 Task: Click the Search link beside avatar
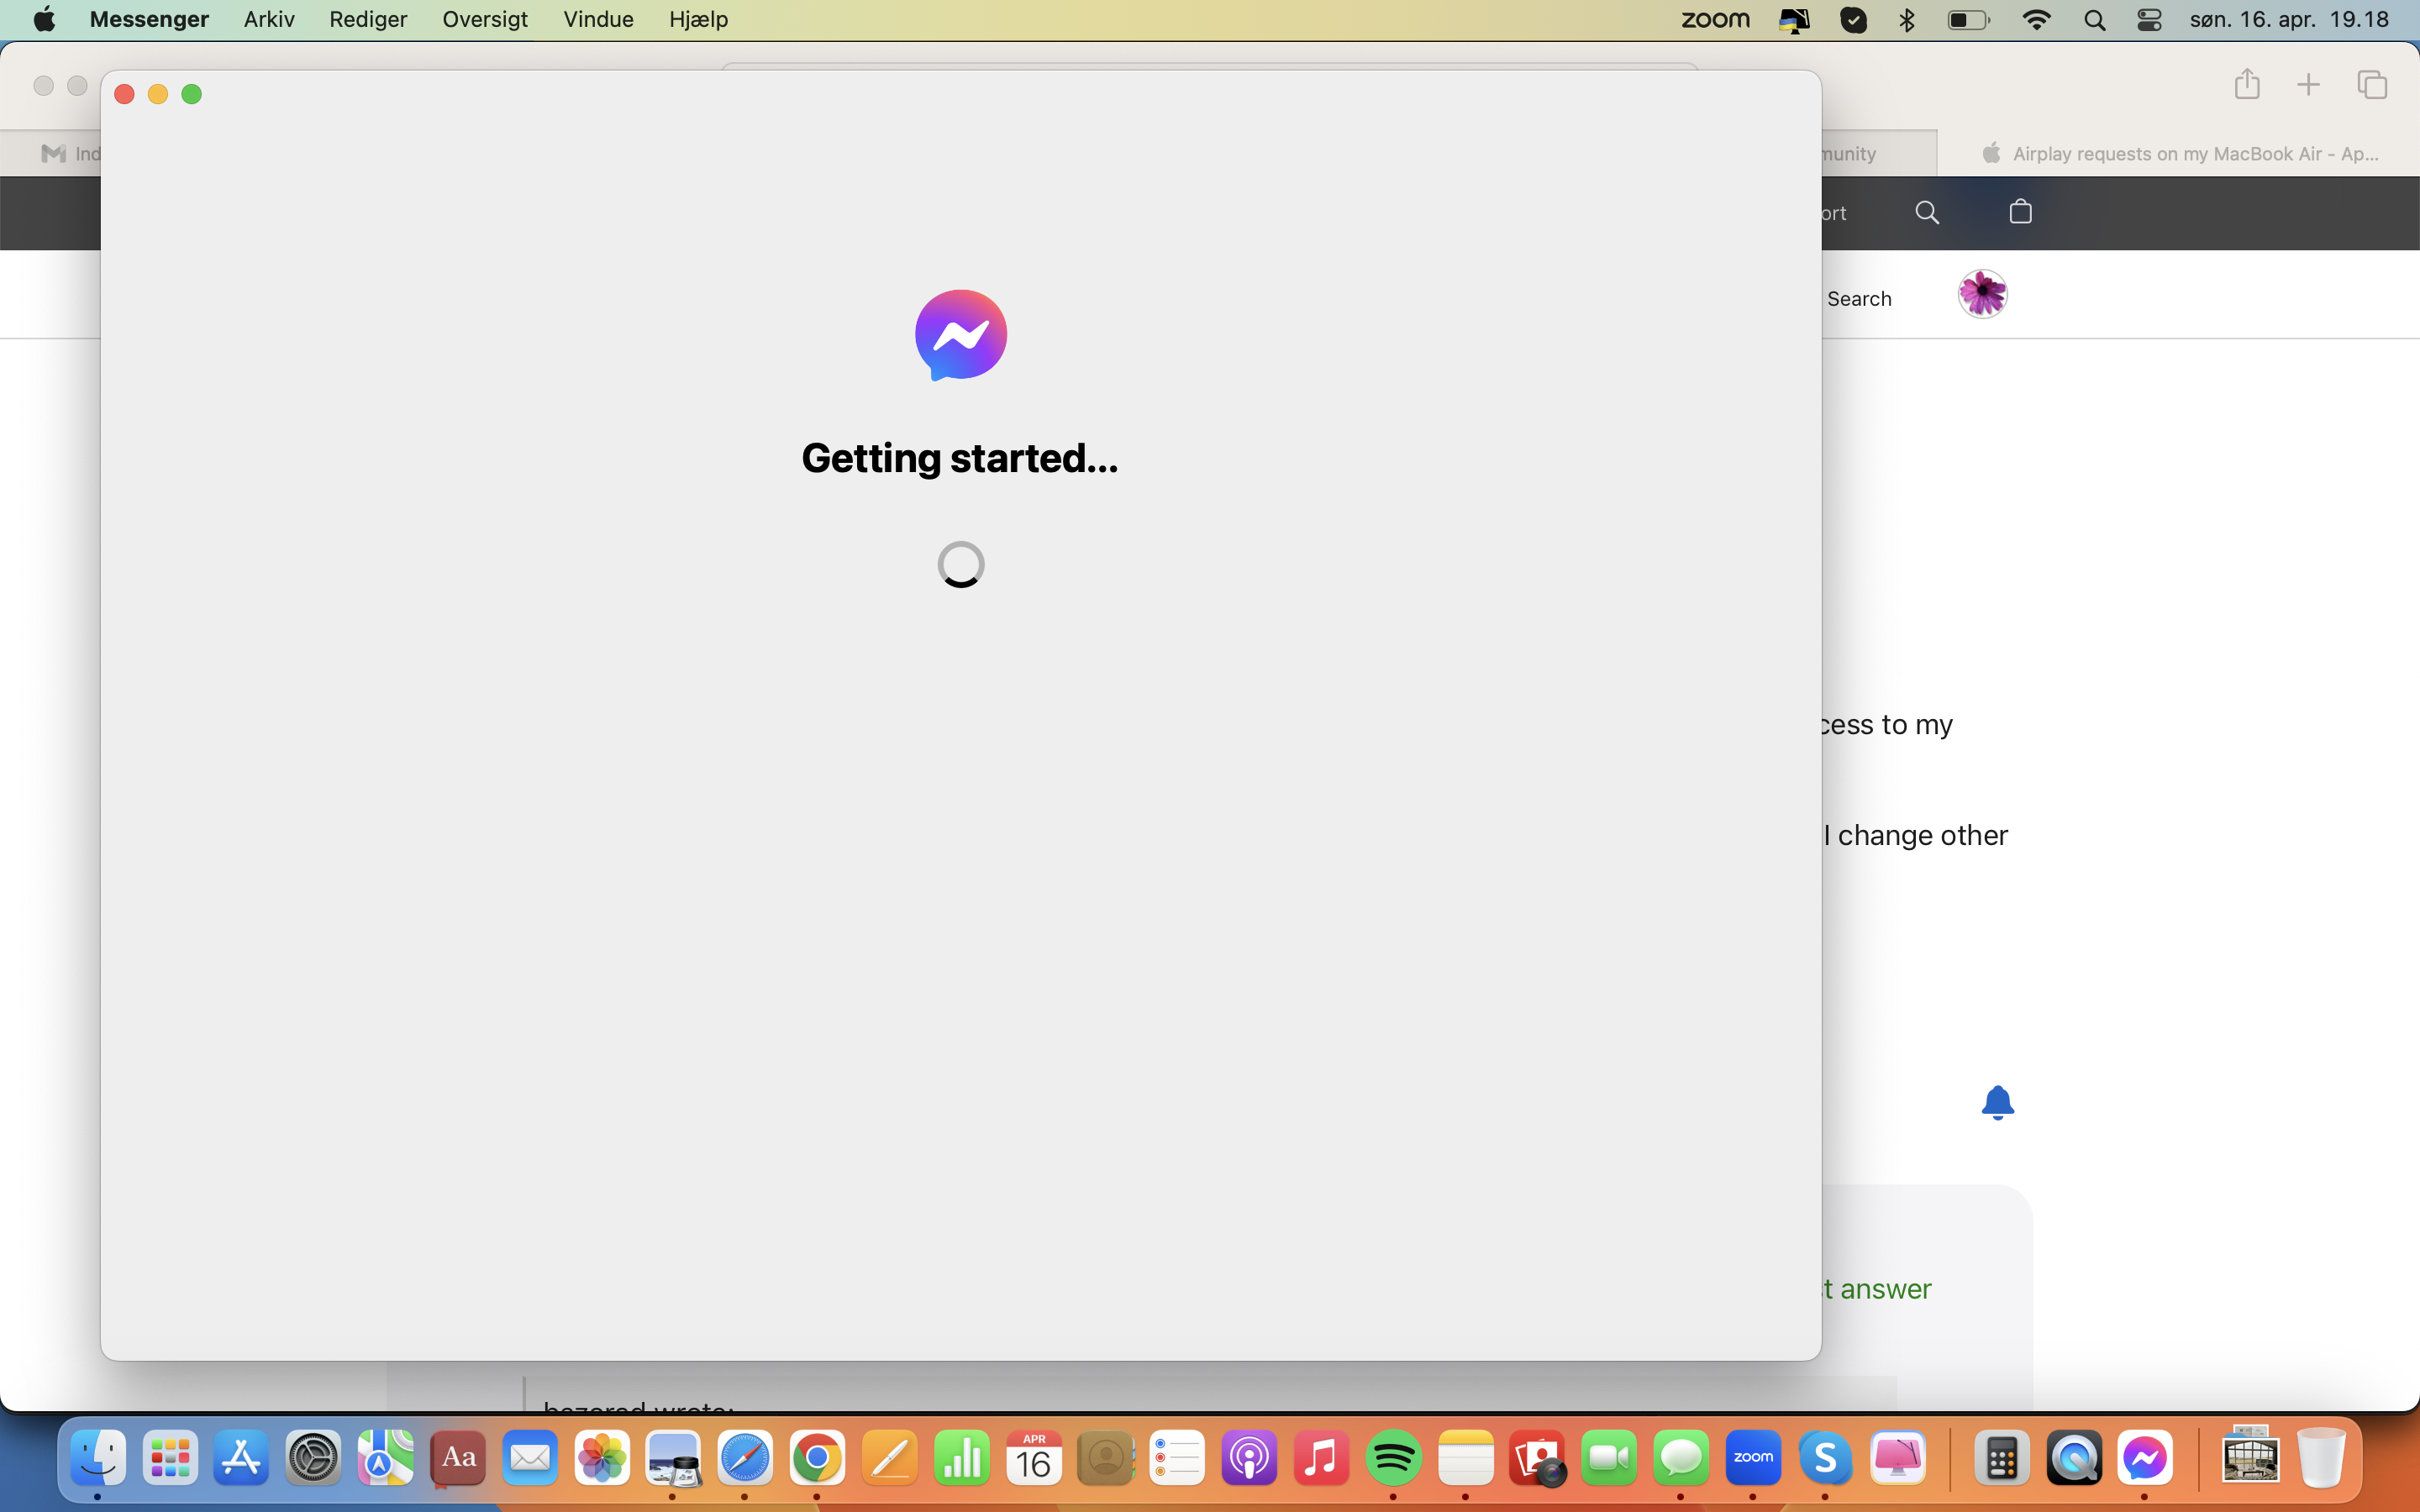coord(1858,299)
